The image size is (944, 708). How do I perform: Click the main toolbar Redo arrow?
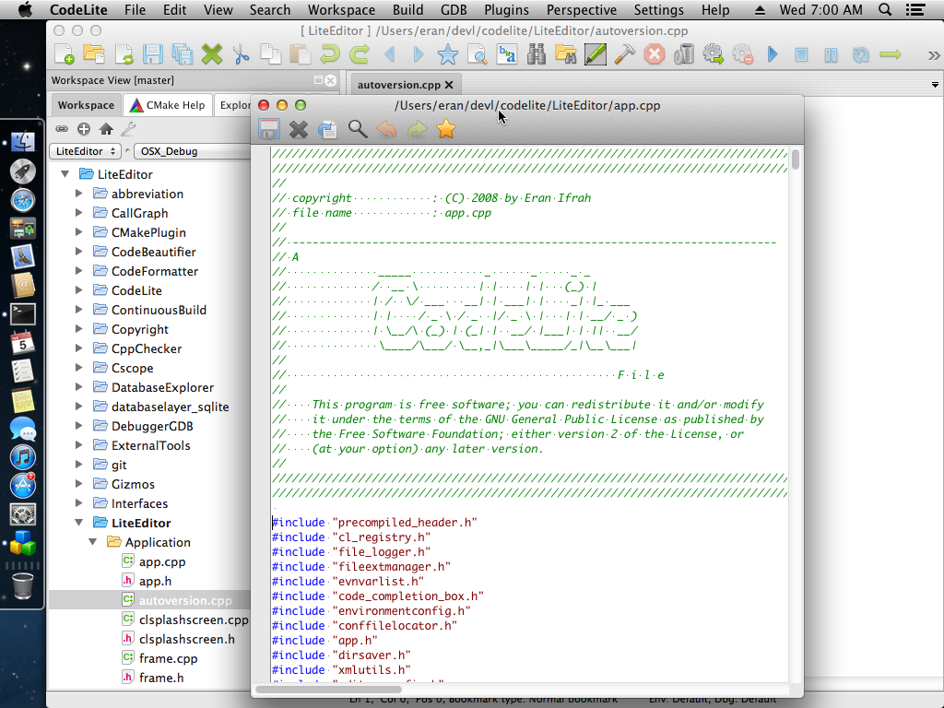[x=360, y=54]
